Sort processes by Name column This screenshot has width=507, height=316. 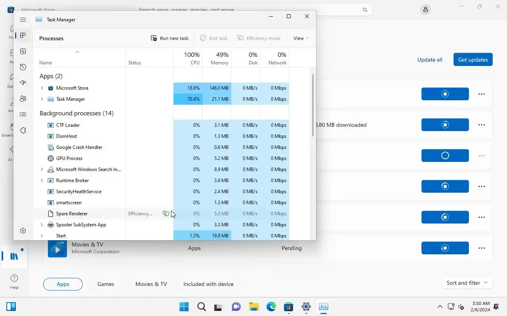[80, 58]
